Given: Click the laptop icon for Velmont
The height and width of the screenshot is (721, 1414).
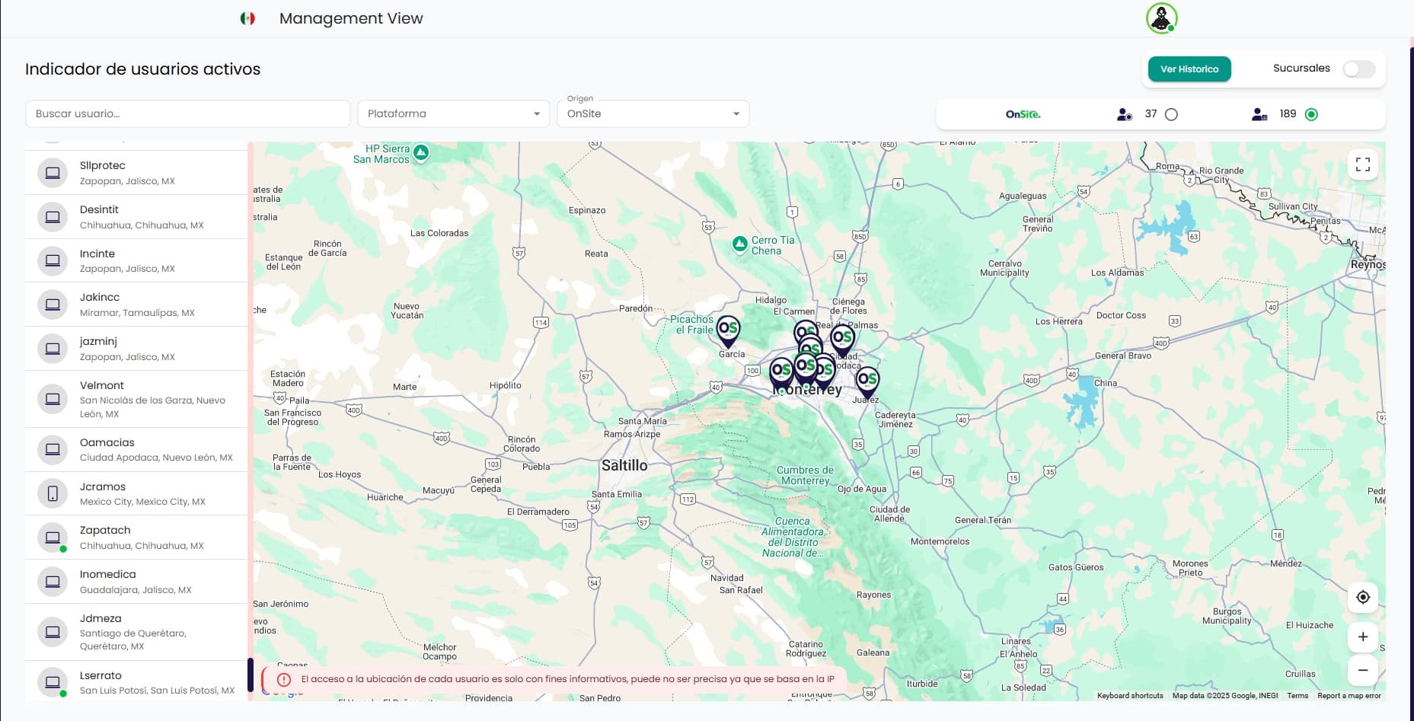Looking at the screenshot, I should point(53,399).
